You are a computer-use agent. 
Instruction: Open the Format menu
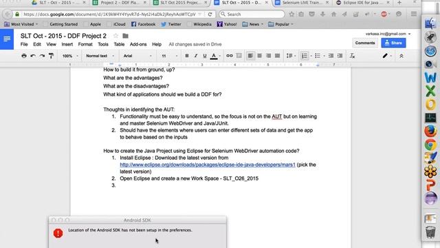point(85,44)
